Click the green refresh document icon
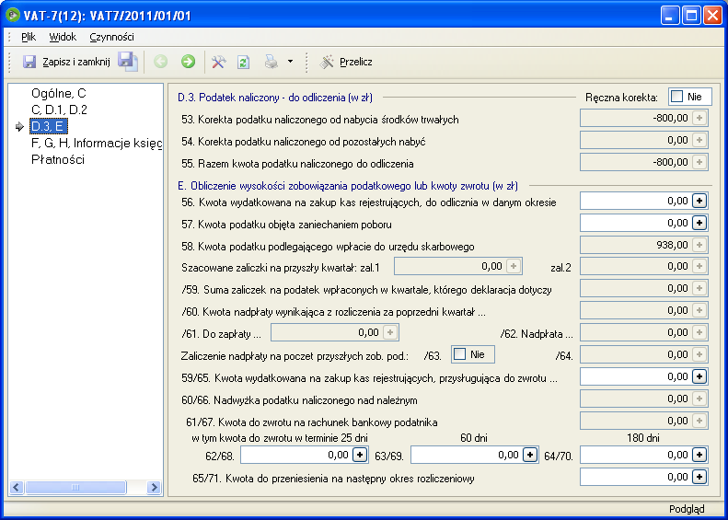Viewport: 728px width, 520px height. click(x=244, y=62)
